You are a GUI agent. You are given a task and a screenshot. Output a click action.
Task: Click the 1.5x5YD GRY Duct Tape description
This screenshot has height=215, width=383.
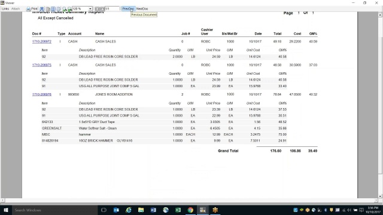97,122
